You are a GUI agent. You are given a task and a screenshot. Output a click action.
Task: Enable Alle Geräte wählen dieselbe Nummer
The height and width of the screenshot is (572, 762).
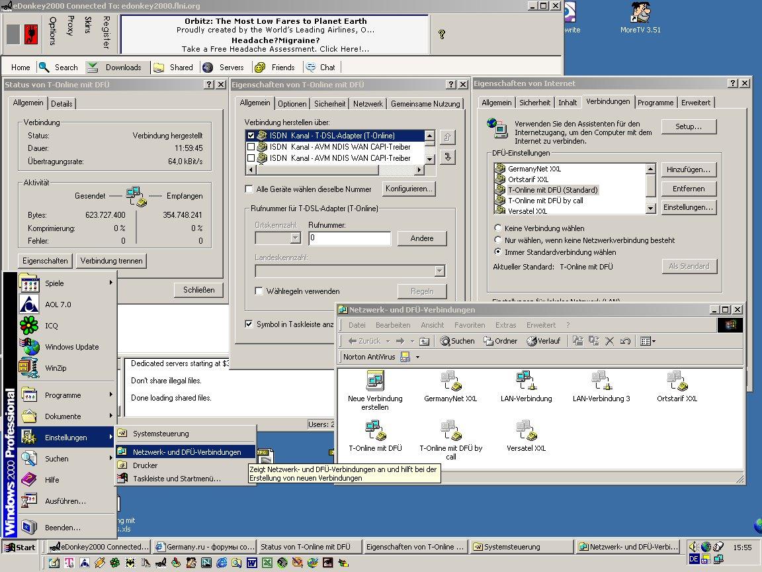pyautogui.click(x=249, y=189)
